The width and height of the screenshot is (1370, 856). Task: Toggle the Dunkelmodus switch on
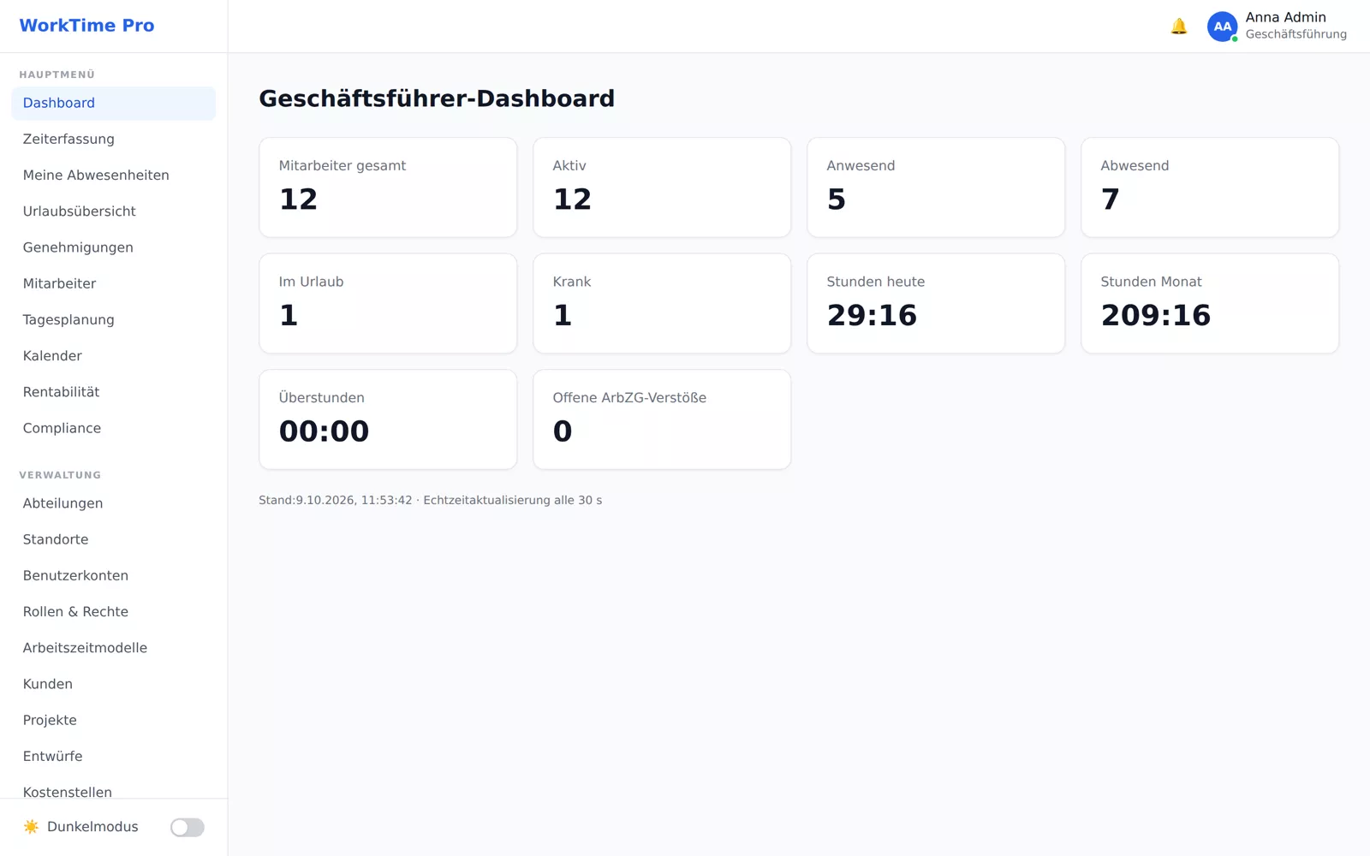[x=187, y=827]
